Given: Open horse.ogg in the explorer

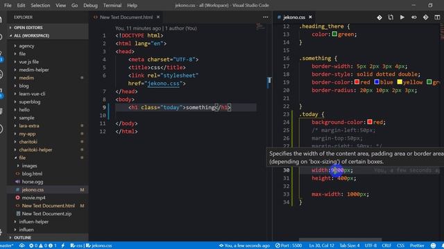Looking at the screenshot, I should [33, 182].
